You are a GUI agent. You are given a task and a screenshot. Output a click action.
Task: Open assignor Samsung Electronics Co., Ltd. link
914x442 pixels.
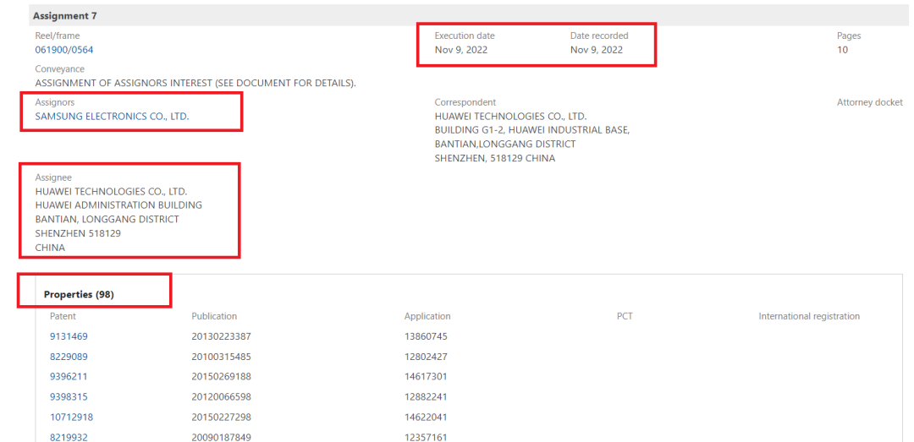tap(112, 117)
